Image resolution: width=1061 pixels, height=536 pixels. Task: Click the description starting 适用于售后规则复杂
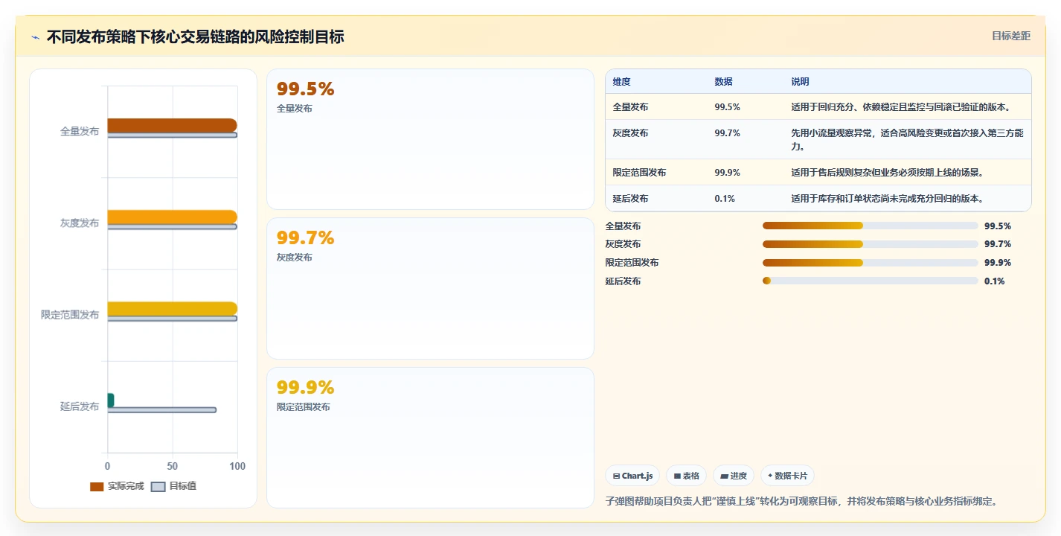point(888,173)
